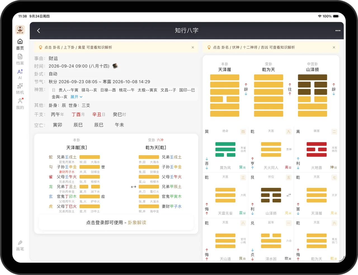358x275 pixels.
Task: Select the 本卦 天泽履 hexagram graphic
Action: pos(225,95)
